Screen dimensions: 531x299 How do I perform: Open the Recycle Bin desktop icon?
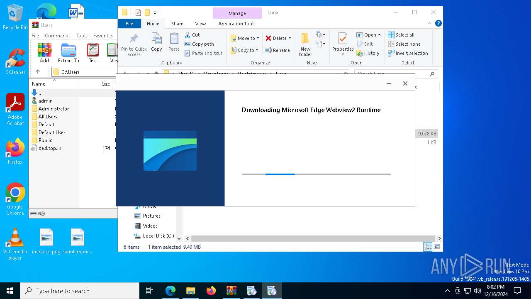(x=15, y=17)
